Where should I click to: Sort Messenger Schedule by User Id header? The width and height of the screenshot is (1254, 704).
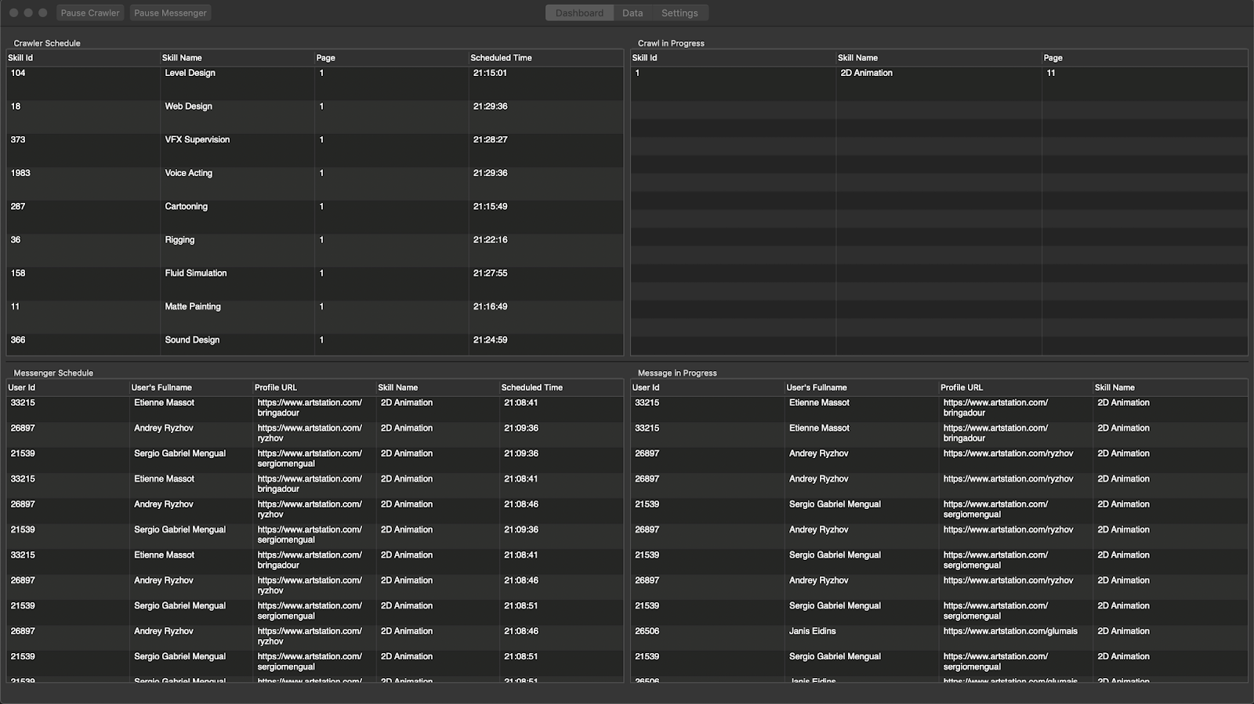coord(22,388)
